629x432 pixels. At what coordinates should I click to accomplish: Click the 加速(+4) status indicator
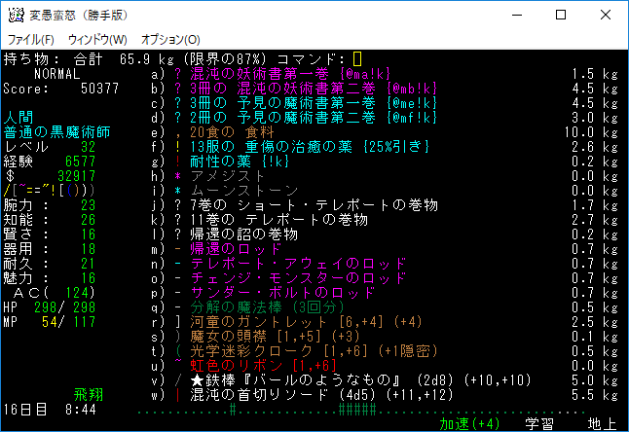pyautogui.click(x=469, y=423)
